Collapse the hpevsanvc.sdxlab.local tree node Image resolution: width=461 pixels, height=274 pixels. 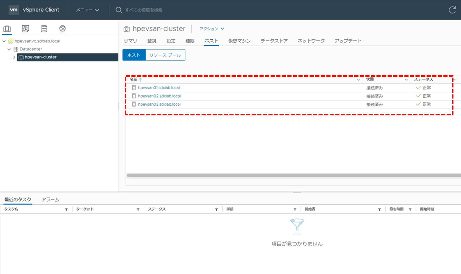(x=4, y=41)
